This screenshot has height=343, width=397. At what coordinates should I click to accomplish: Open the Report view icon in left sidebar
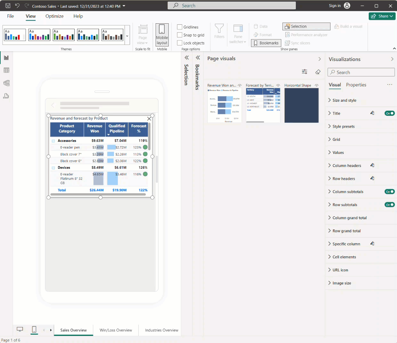[6, 58]
